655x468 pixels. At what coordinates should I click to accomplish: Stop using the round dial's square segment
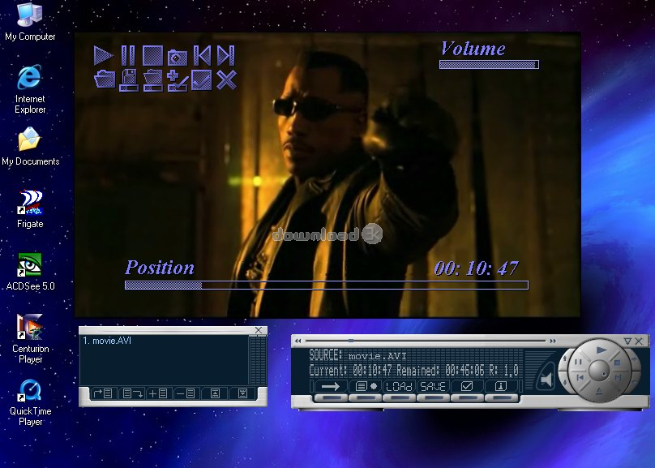618,363
